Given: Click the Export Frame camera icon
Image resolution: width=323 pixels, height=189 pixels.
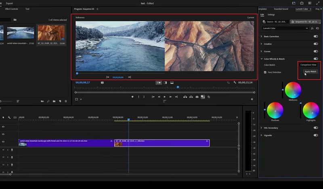Looking at the screenshot, I should (x=197, y=97).
